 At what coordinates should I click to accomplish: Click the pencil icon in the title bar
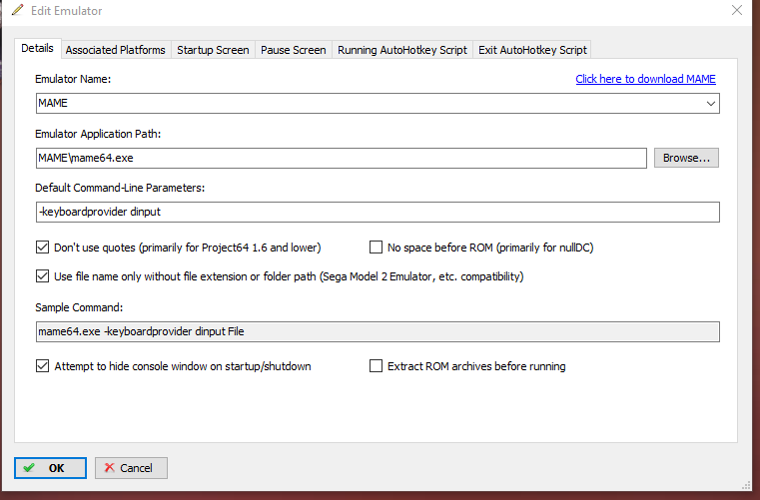pos(17,10)
